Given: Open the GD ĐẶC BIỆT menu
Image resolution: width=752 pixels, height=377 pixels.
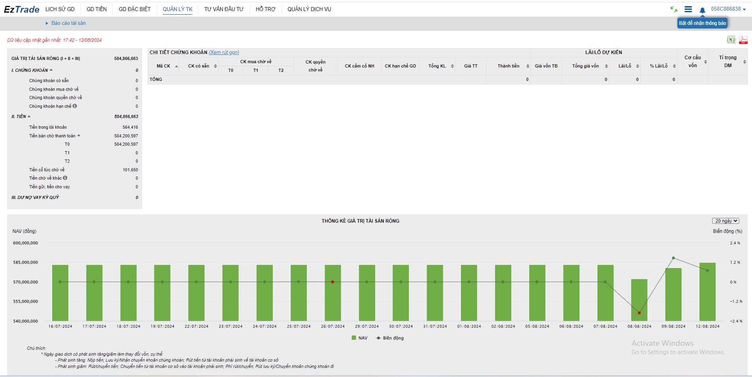Looking at the screenshot, I should [135, 9].
